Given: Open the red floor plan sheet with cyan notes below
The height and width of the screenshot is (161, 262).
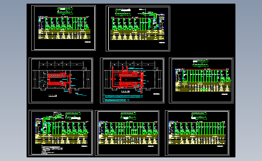Looking at the screenshot, I should coord(132,80).
